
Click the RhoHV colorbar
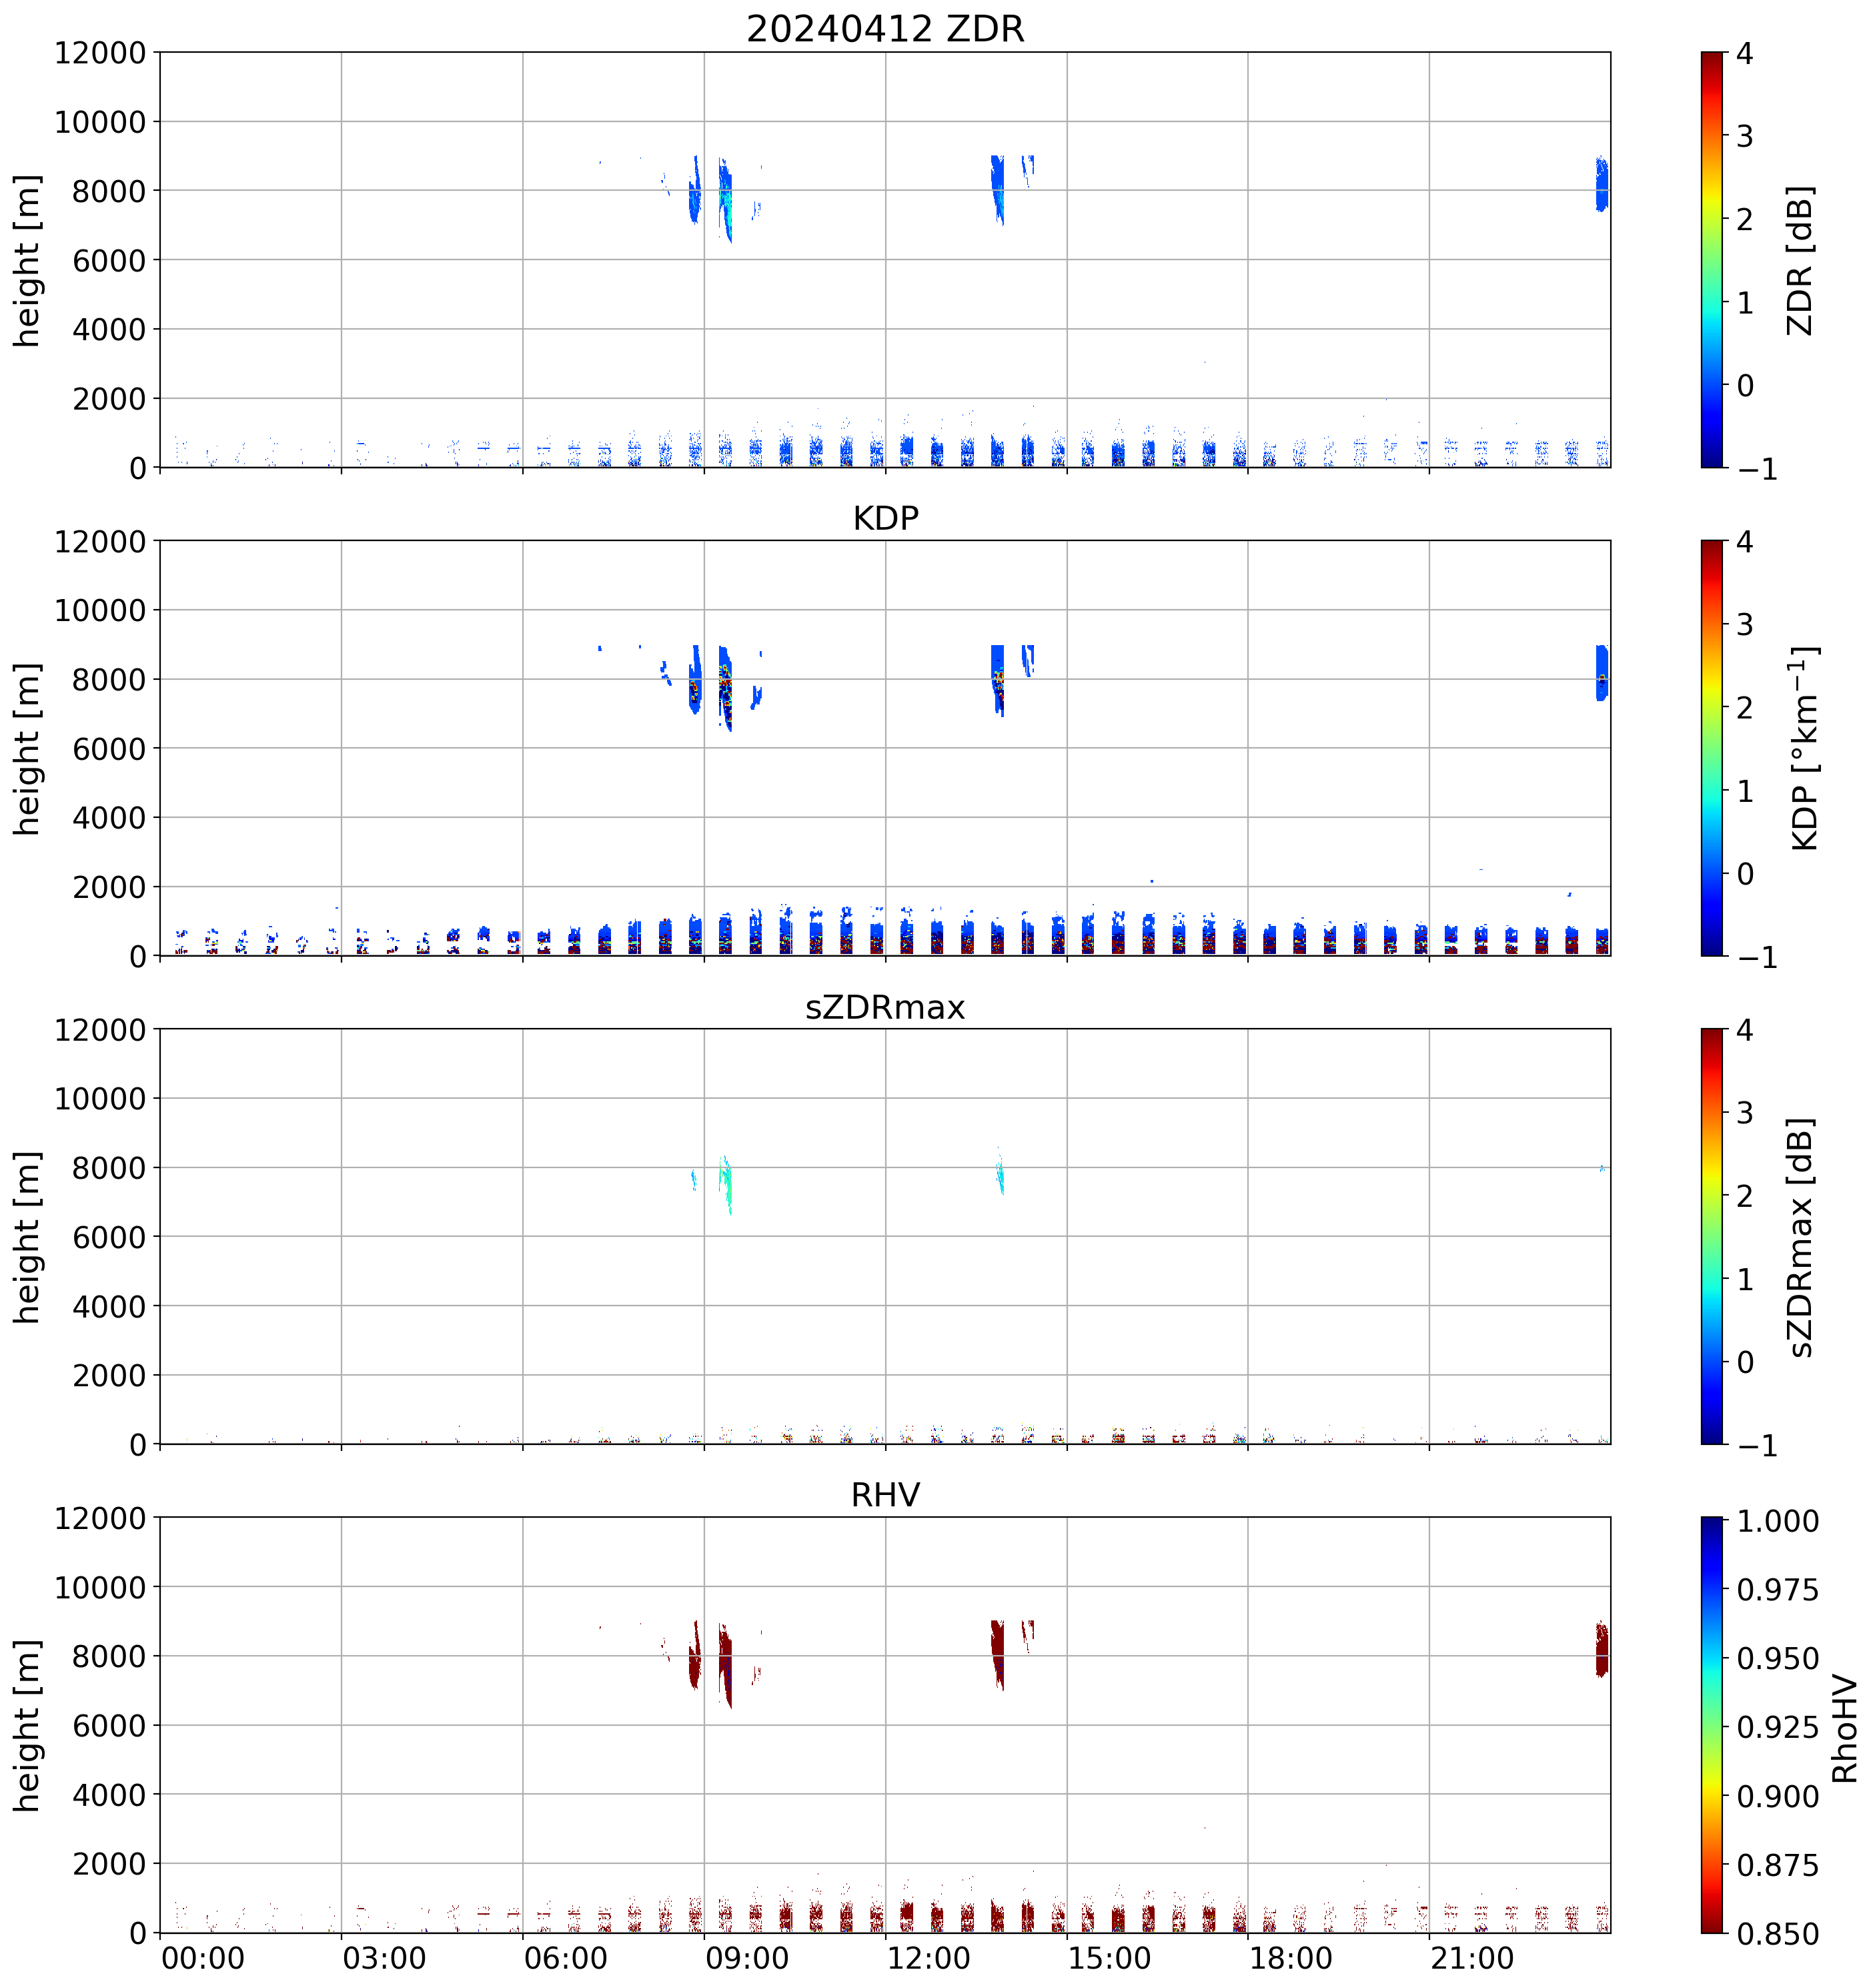pos(1712,1724)
